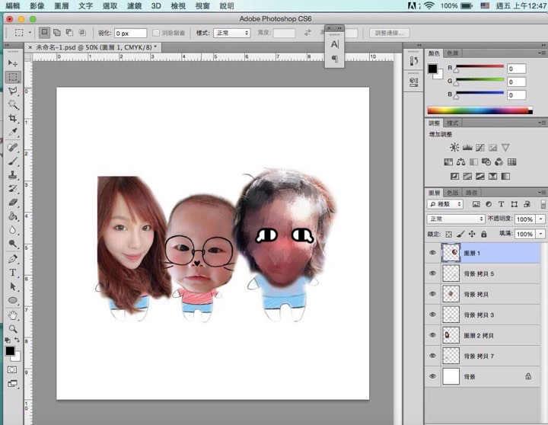The width and height of the screenshot is (548, 425).
Task: Click the foreground color swatch in toolbox
Action: [10, 351]
